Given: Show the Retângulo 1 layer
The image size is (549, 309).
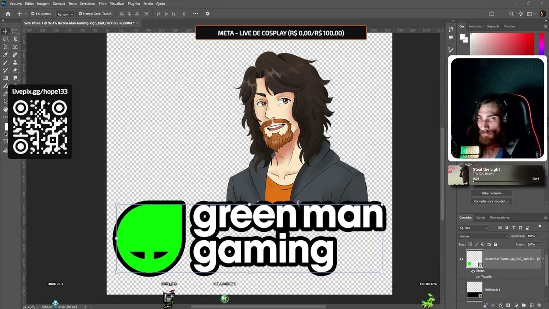Looking at the screenshot, I should click(x=462, y=290).
